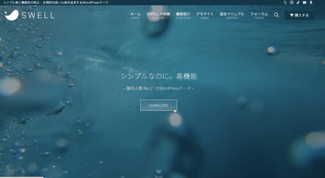
Task: Click the top bar tagline text
Action: [x=56, y=3]
